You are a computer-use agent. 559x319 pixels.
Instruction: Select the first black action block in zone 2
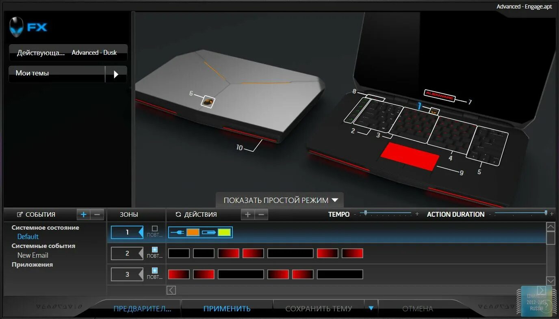(179, 253)
